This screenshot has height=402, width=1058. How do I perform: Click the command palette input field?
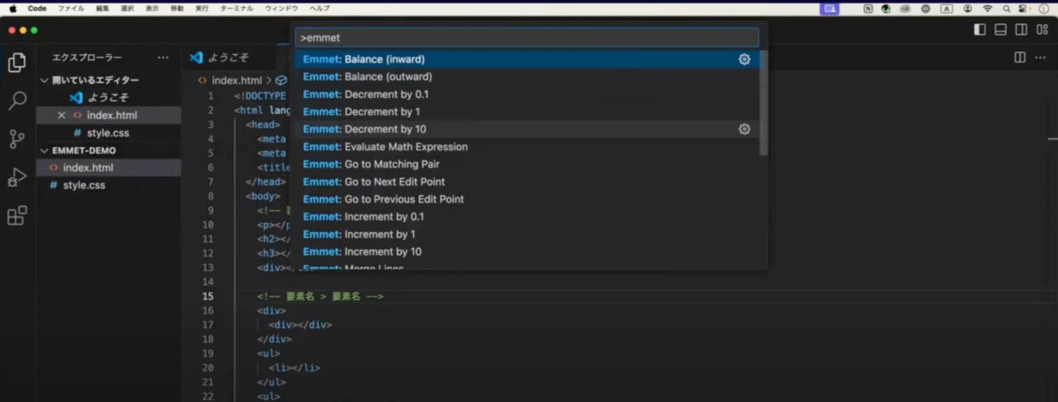[526, 38]
